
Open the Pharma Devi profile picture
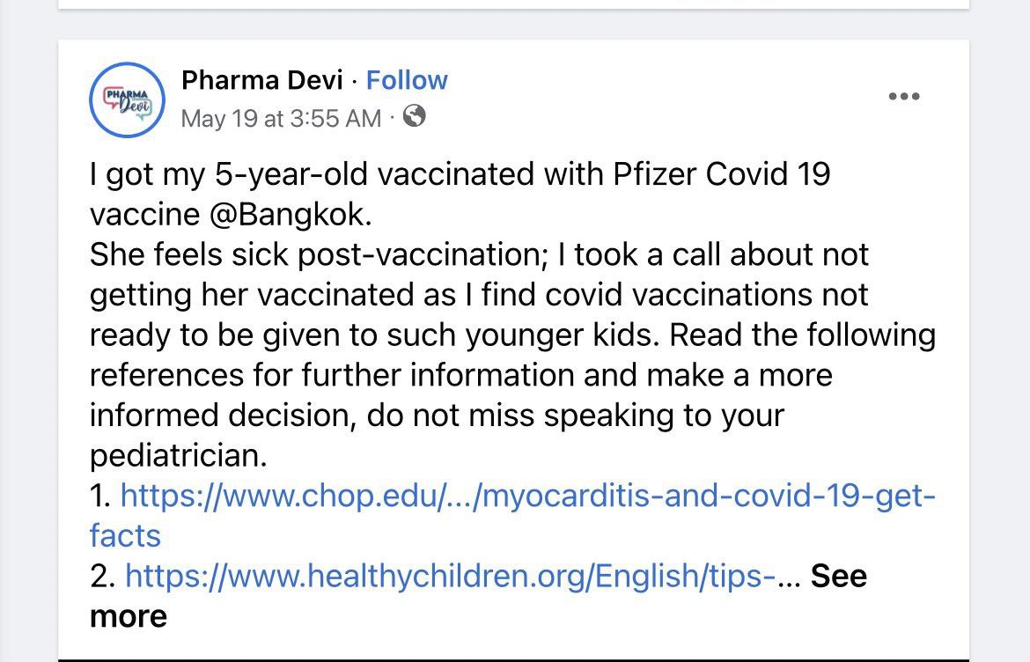point(128,99)
